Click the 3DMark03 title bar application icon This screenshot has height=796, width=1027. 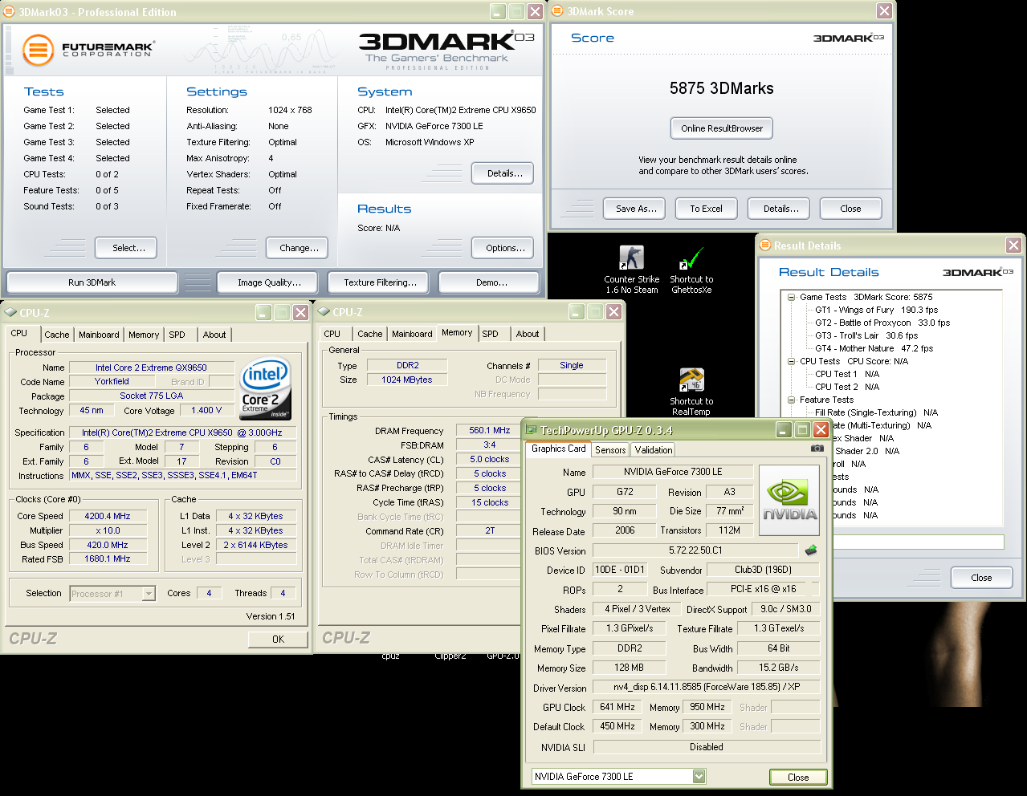tap(10, 11)
